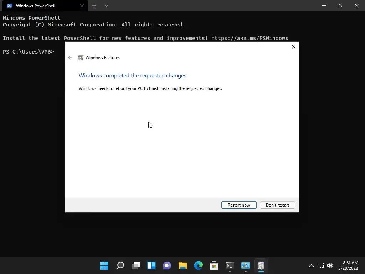Choose Don't restart in Windows Features
This screenshot has width=365, height=274.
pos(277,205)
